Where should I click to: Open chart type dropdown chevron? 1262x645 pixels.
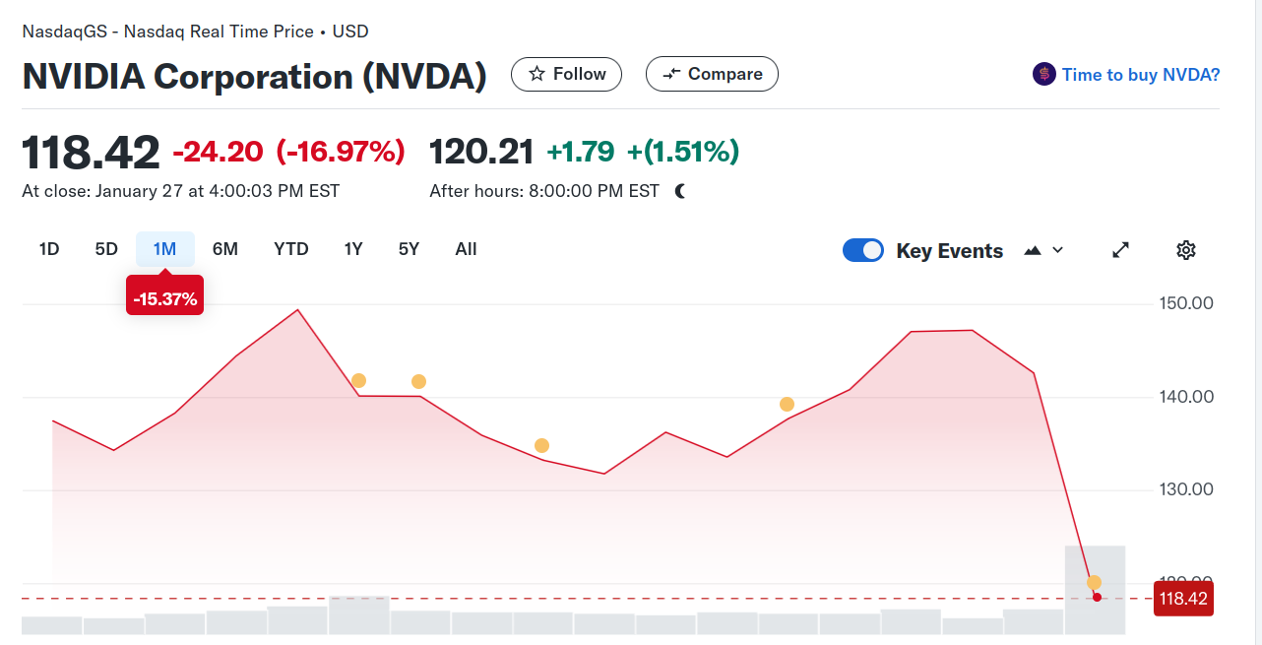click(x=1058, y=250)
